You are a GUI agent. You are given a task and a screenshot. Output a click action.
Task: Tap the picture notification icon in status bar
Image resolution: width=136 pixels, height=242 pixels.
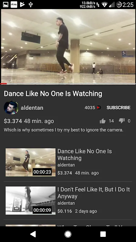pyautogui.click(x=6, y=5)
